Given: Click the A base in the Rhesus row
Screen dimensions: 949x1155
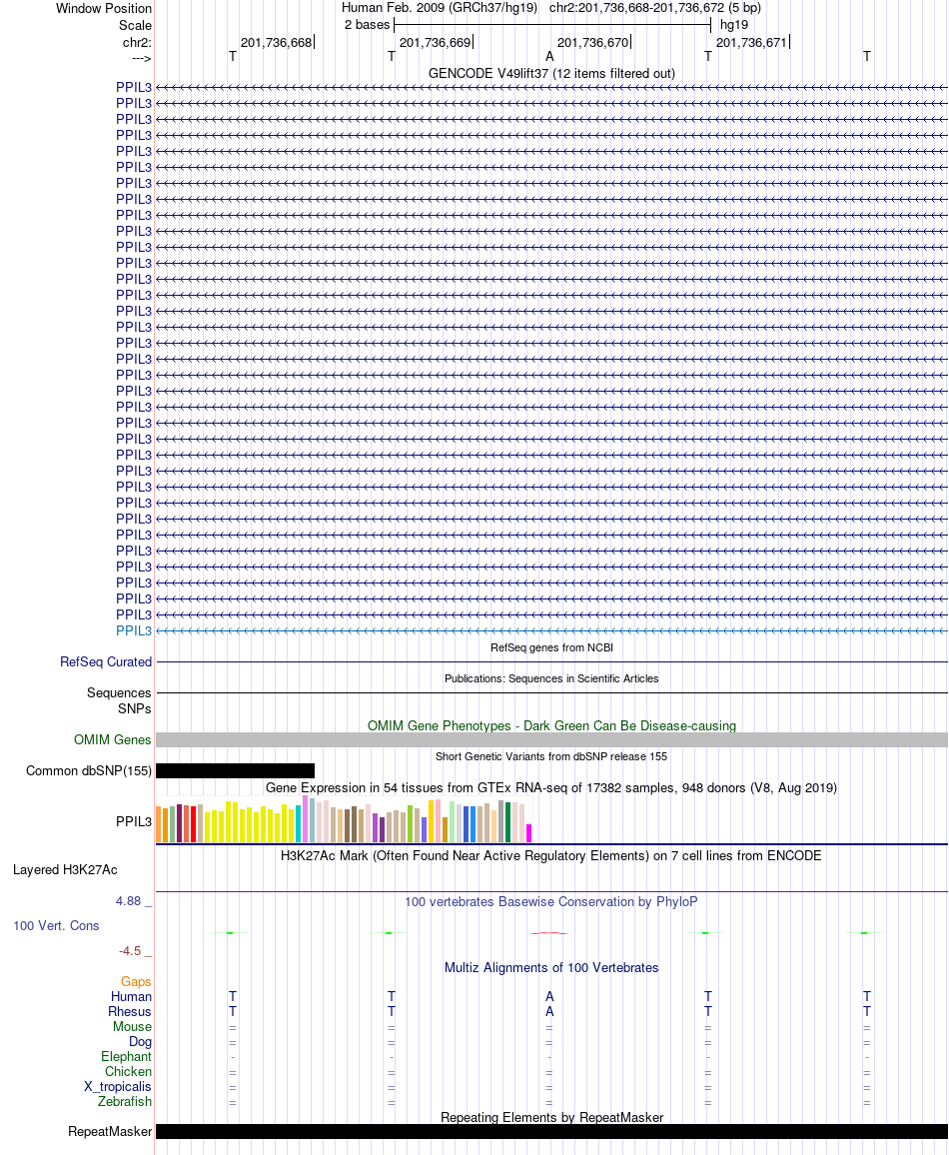Looking at the screenshot, I should pos(549,1012).
